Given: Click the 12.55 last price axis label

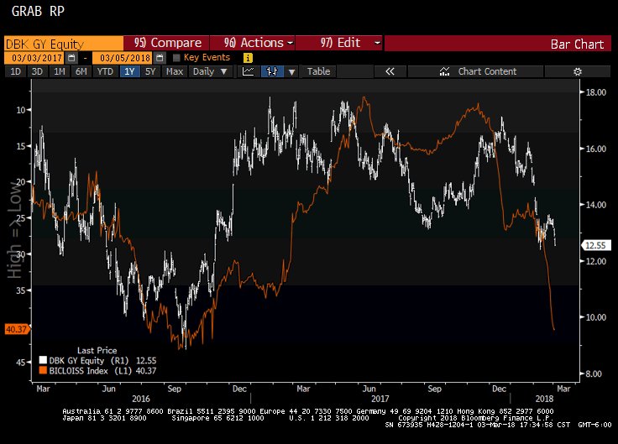Looking at the screenshot, I should 596,245.
